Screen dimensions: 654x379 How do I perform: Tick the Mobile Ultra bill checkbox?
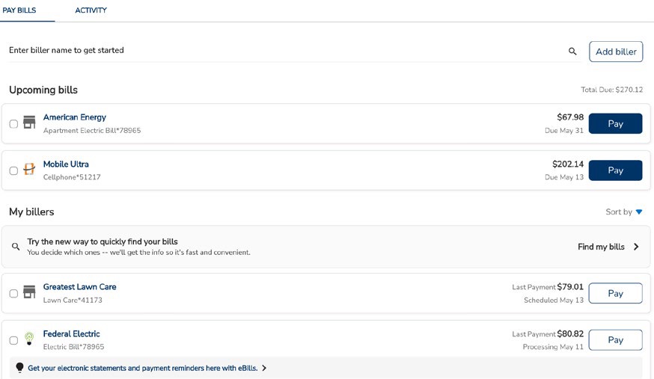point(13,170)
